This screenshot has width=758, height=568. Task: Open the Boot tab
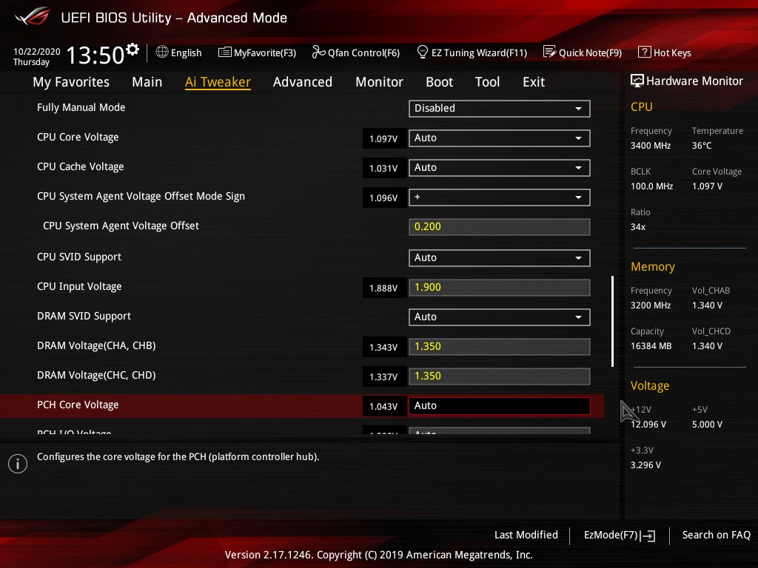pos(439,81)
